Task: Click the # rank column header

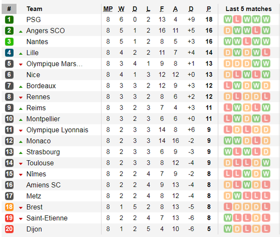Action: point(9,9)
